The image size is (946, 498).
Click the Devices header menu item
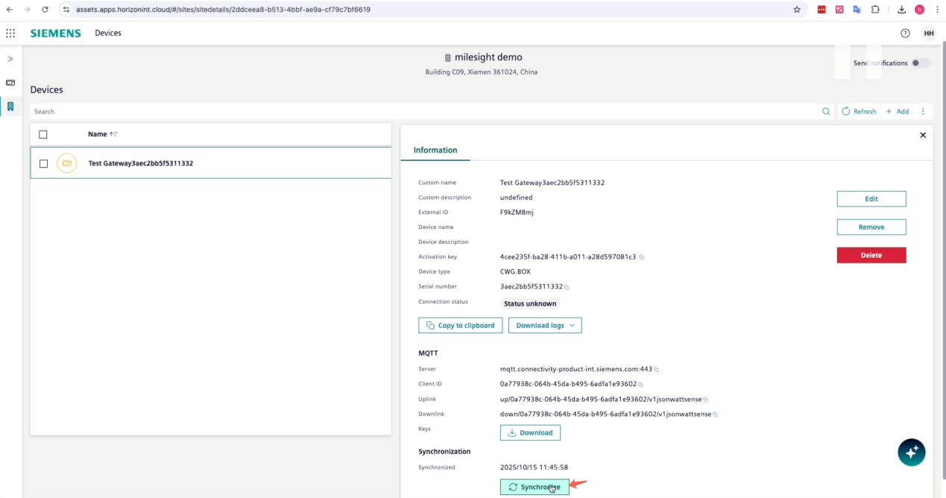click(108, 33)
